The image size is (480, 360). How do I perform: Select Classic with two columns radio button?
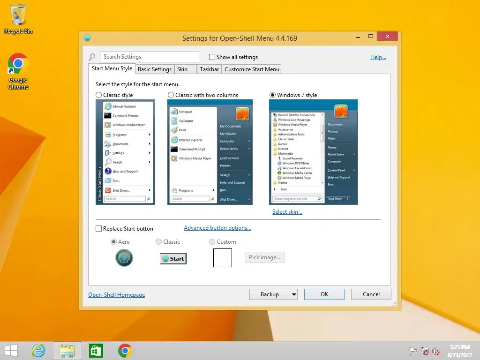tap(171, 95)
